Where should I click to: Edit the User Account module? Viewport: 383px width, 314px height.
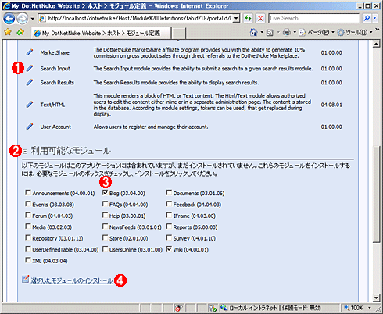(30, 127)
